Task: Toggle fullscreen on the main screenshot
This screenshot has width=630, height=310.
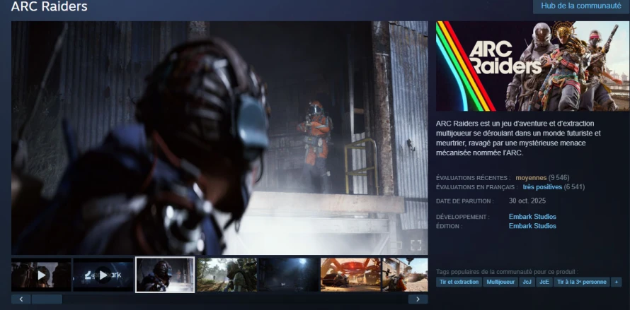Action: coord(416,245)
